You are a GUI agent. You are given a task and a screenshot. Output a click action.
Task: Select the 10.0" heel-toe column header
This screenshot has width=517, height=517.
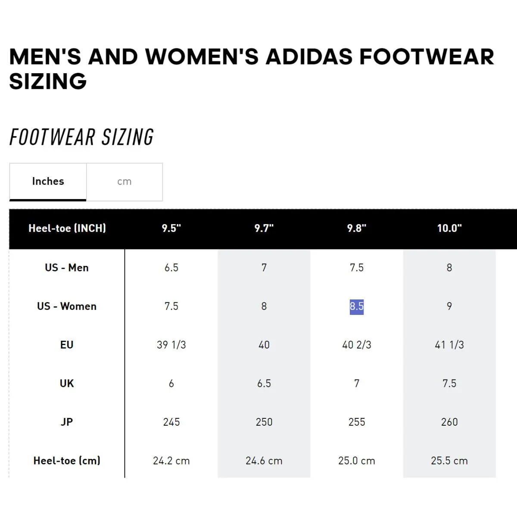(449, 228)
